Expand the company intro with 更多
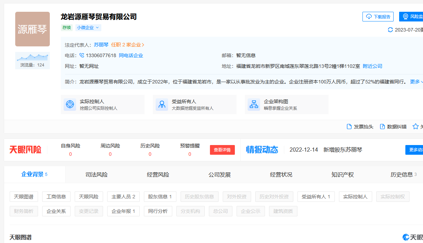This screenshot has width=423, height=243. (x=416, y=82)
